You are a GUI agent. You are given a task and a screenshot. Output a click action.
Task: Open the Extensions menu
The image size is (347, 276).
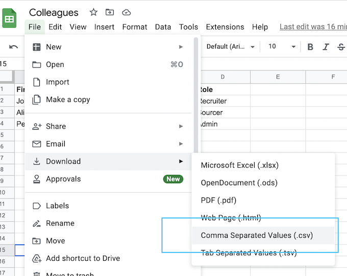[x=225, y=27]
